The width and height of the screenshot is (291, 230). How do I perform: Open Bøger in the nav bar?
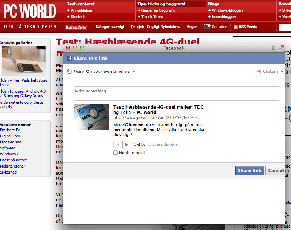click(x=192, y=27)
